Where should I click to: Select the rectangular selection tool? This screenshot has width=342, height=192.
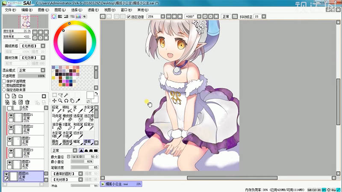tap(55, 95)
